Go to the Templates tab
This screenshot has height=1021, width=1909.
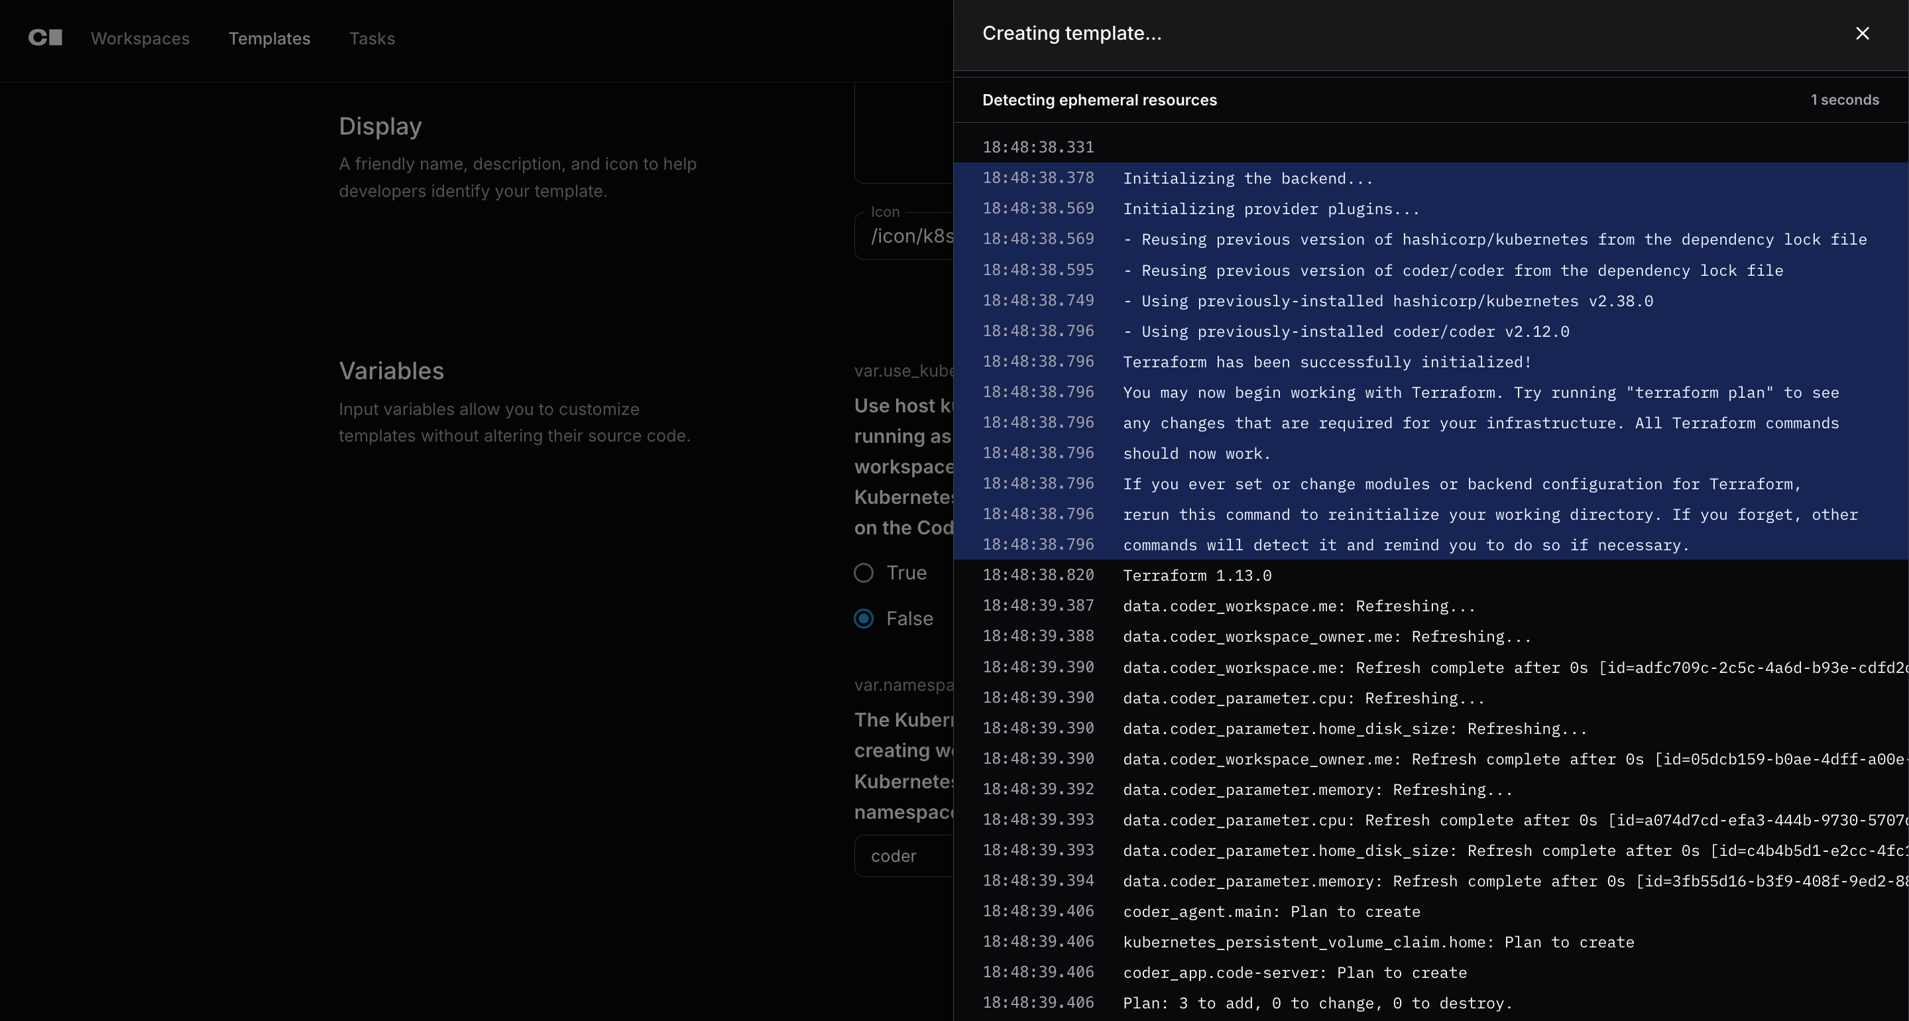point(269,38)
